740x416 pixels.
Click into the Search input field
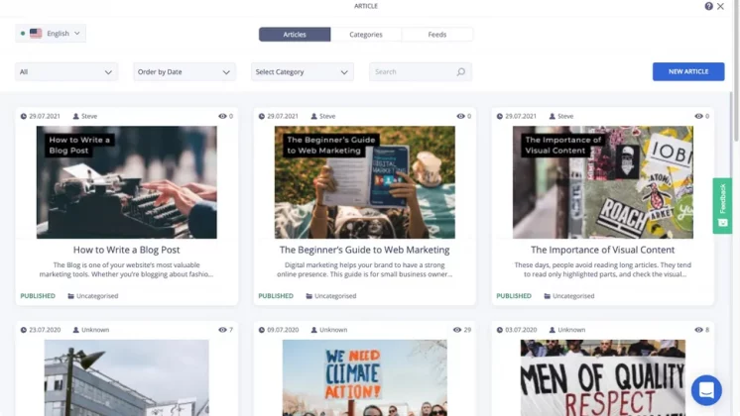pos(412,72)
